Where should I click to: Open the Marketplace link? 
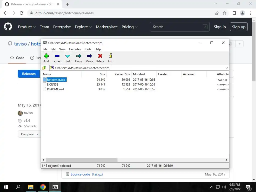(107, 27)
